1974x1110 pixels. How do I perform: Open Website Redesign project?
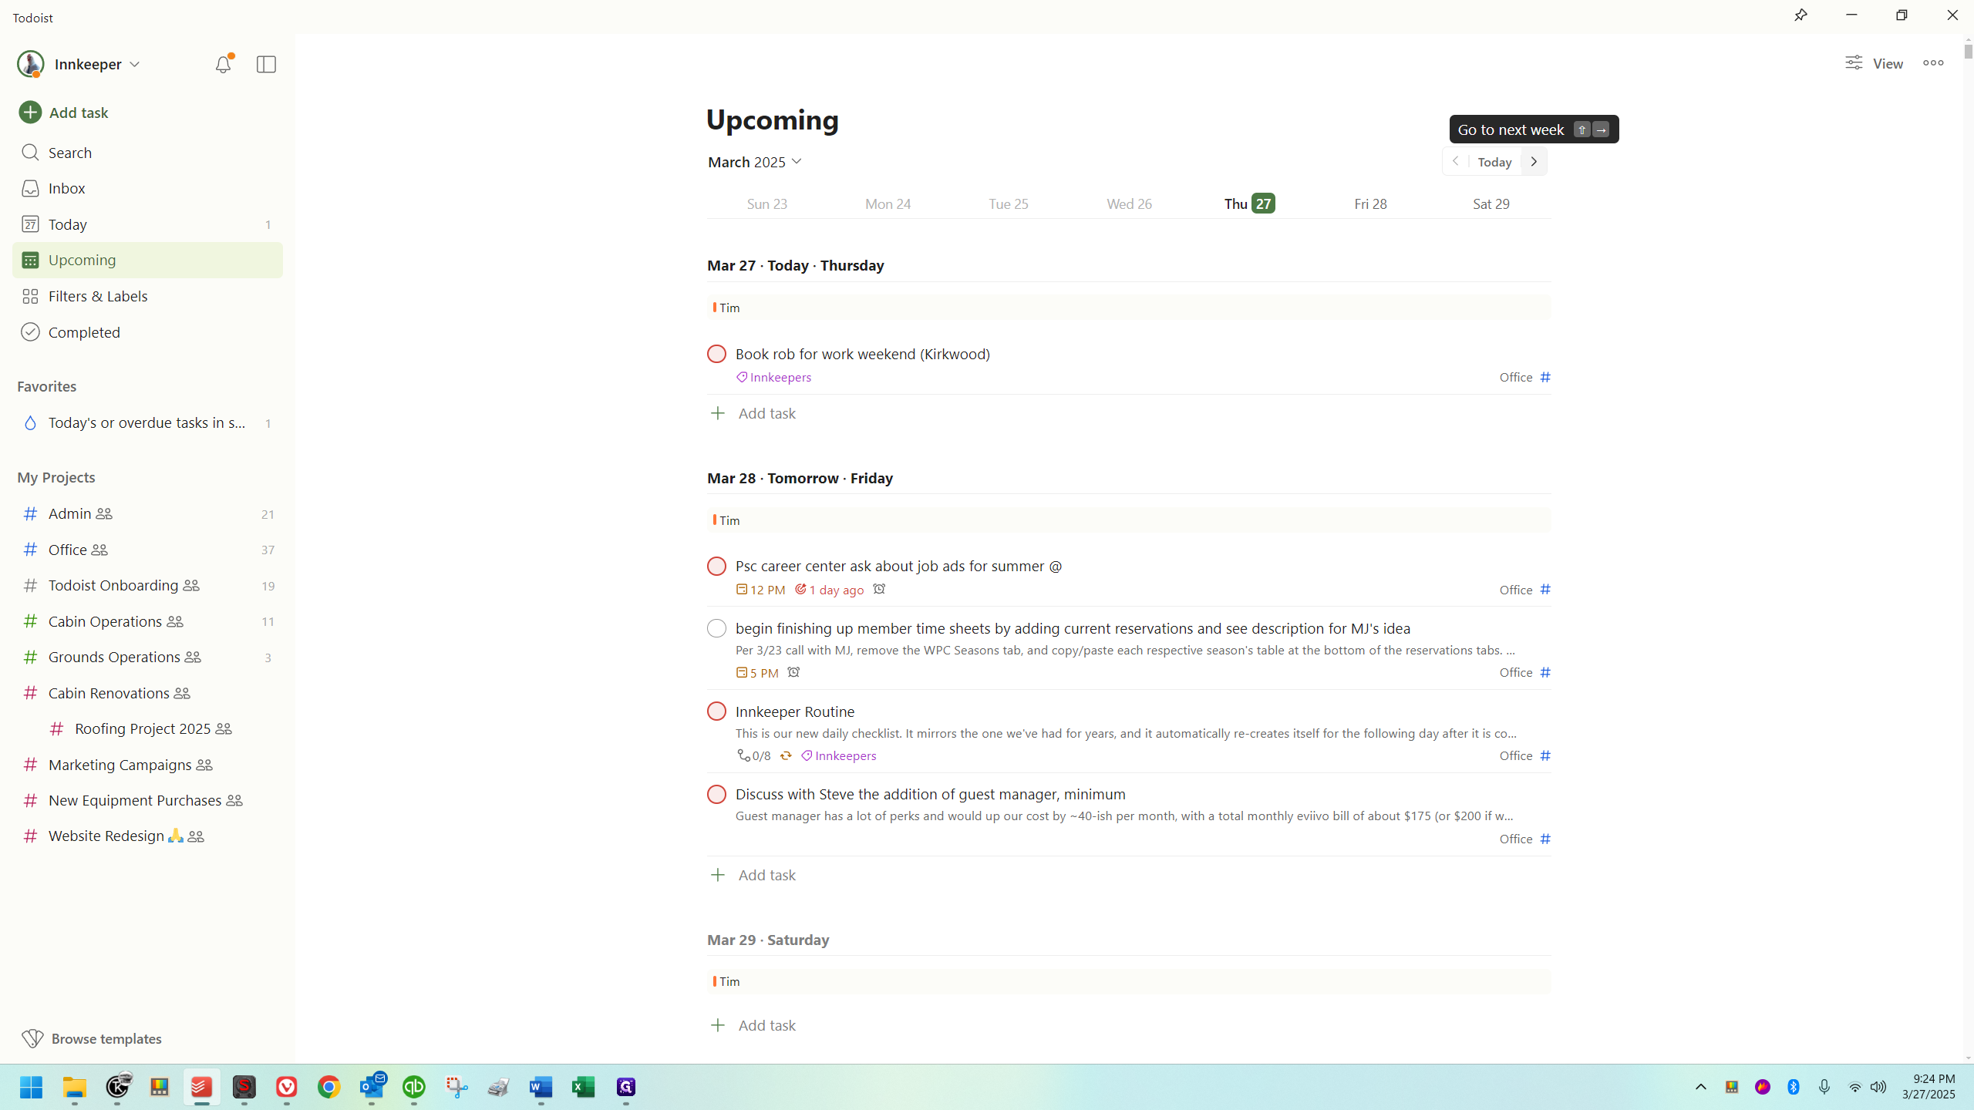tap(147, 836)
